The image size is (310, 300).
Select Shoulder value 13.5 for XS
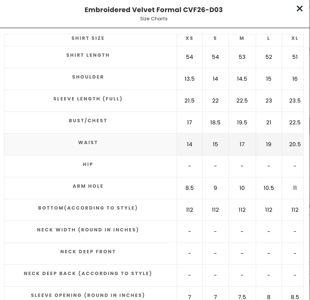pyautogui.click(x=189, y=79)
